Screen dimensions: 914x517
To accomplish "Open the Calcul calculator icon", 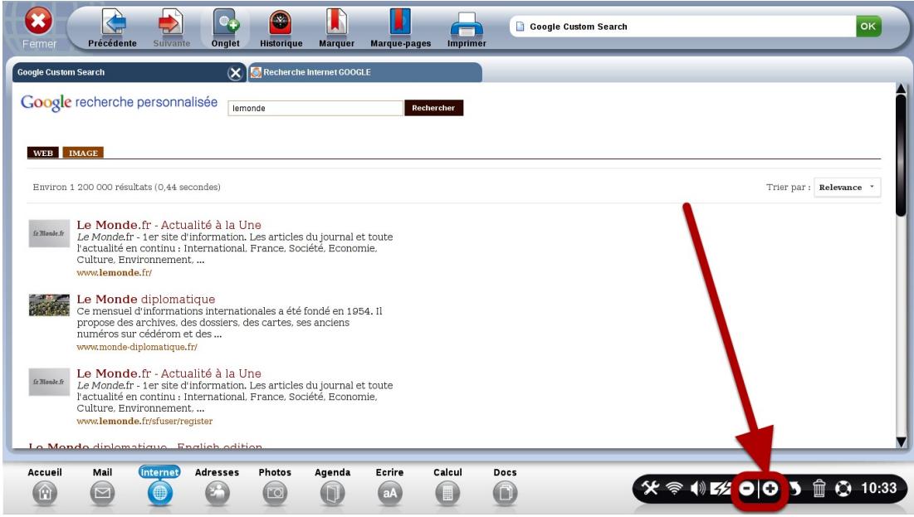I will 447,493.
